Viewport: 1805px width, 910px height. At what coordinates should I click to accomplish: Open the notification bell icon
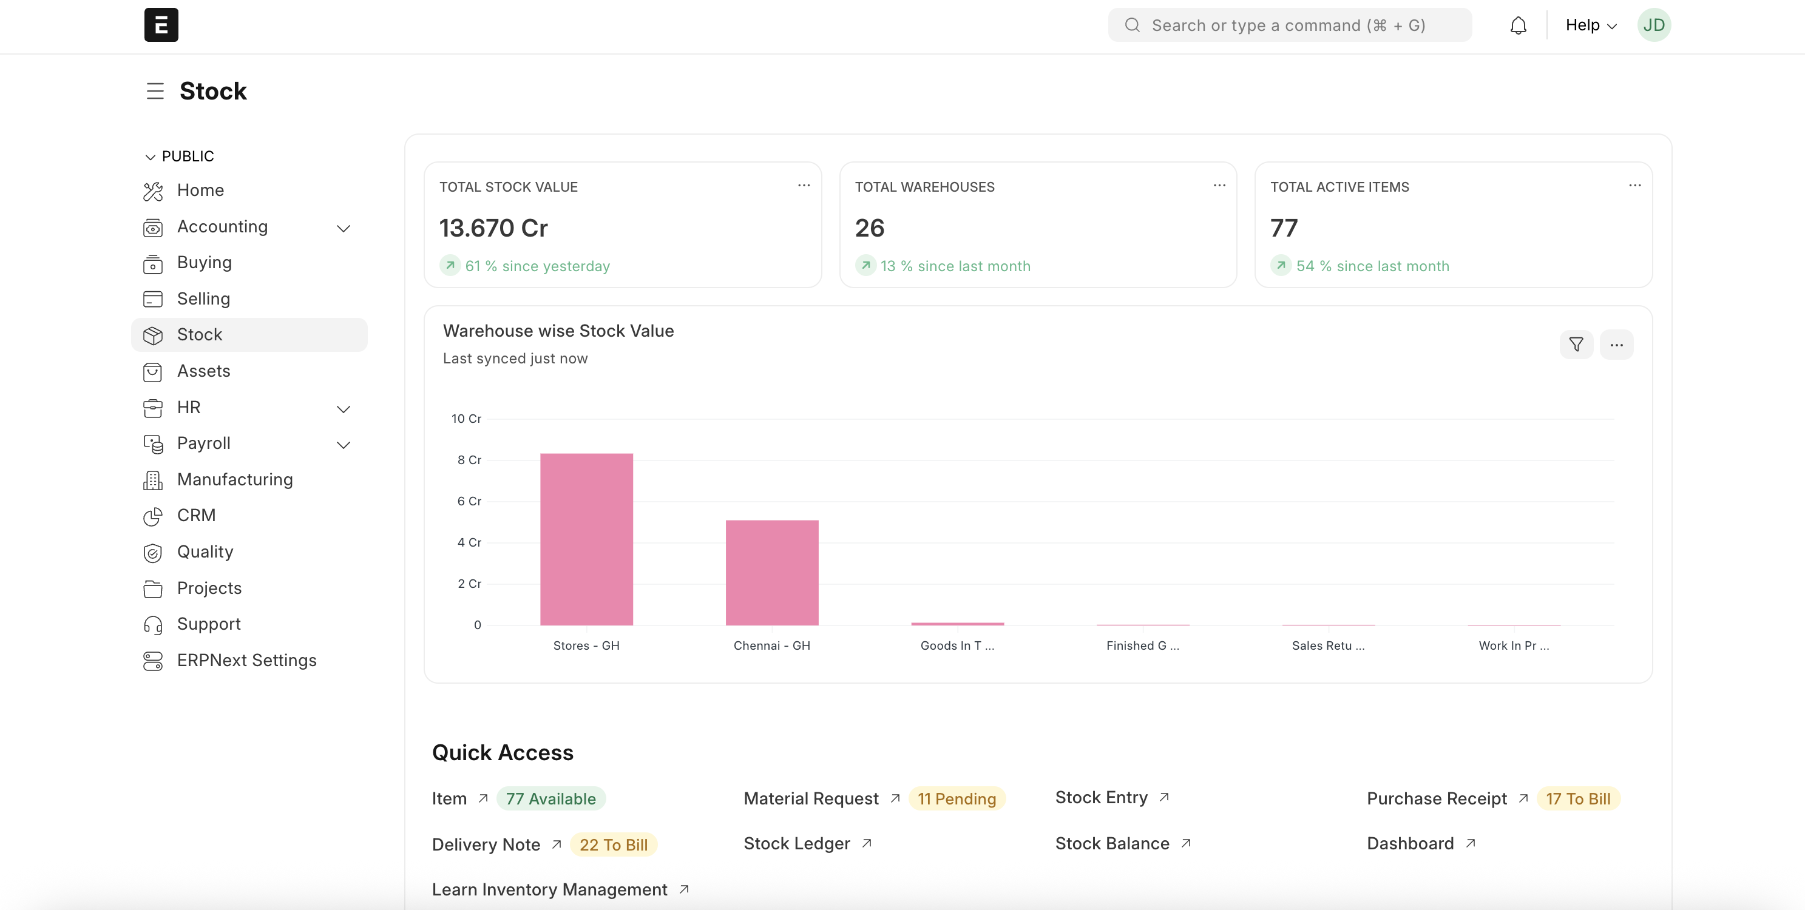point(1519,24)
